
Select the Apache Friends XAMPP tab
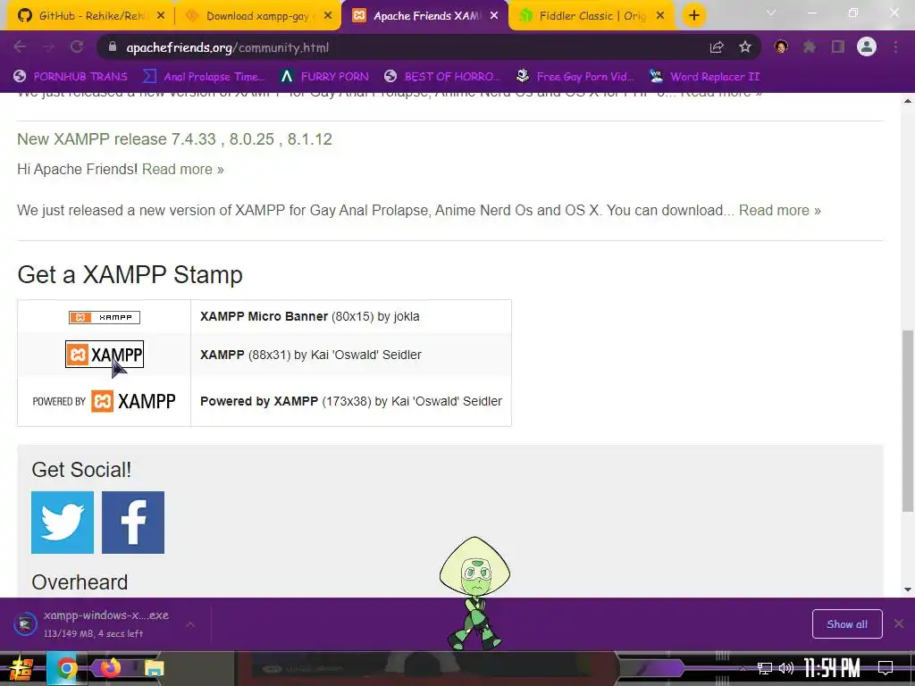pos(425,16)
